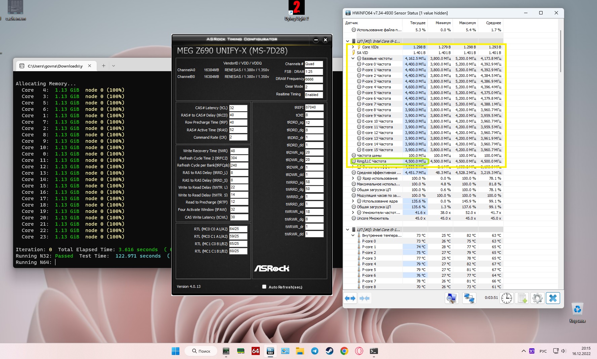Sort by the Среднее column header
The width and height of the screenshot is (597, 359).
point(490,23)
